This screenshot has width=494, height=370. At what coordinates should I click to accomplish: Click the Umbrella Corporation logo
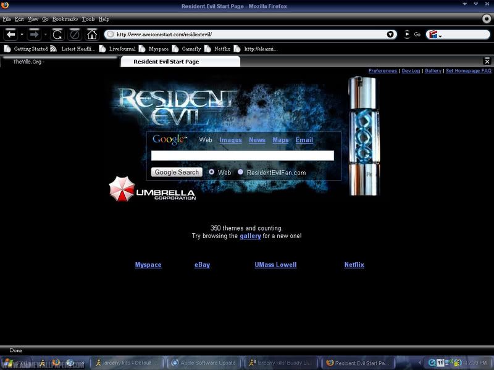point(153,189)
